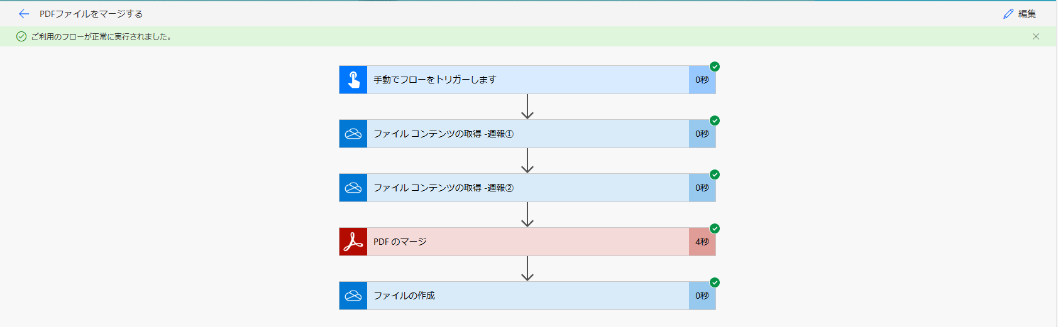
Task: Click OneDrive icon of ファイルの作成 step
Action: (353, 296)
